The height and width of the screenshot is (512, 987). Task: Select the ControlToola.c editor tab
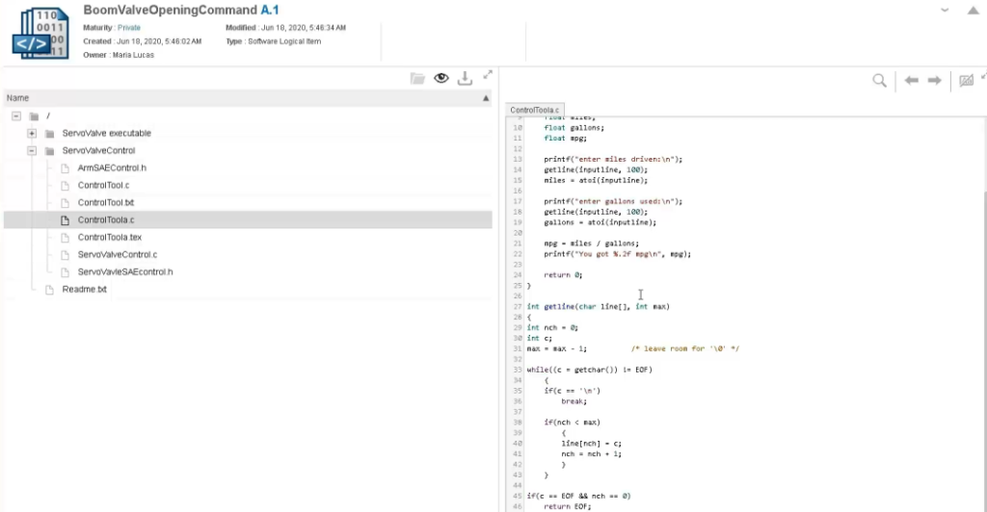[x=535, y=111]
